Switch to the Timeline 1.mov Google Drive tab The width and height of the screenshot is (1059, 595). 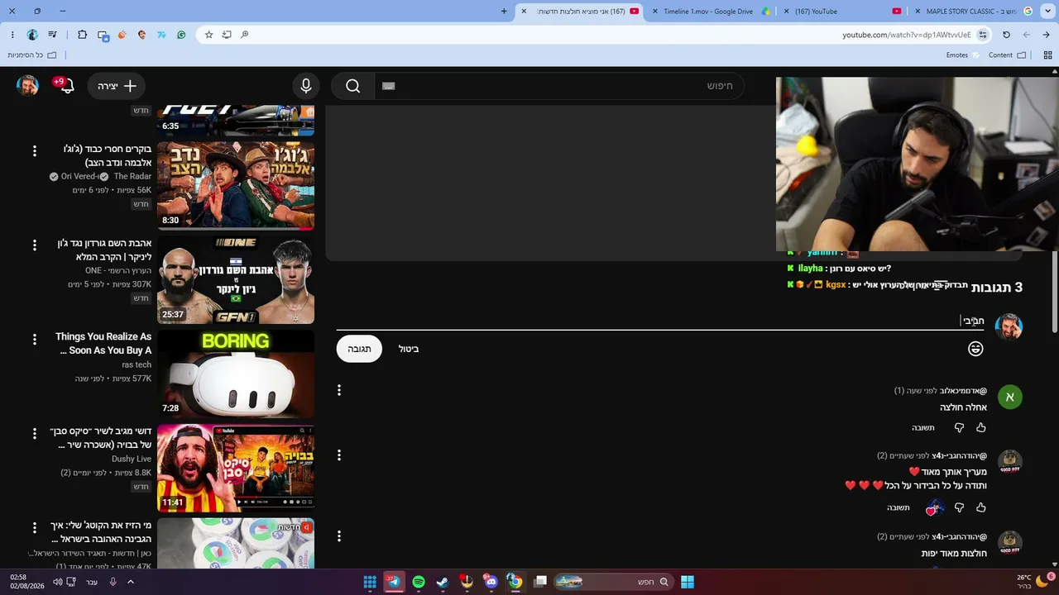tap(710, 12)
